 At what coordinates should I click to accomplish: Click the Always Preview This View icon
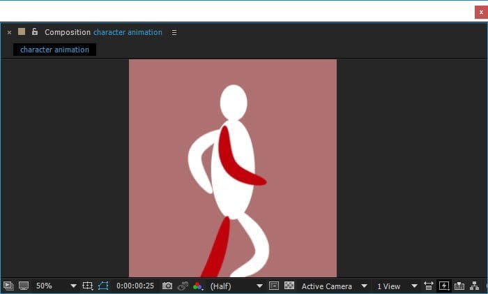pyautogui.click(x=8, y=286)
